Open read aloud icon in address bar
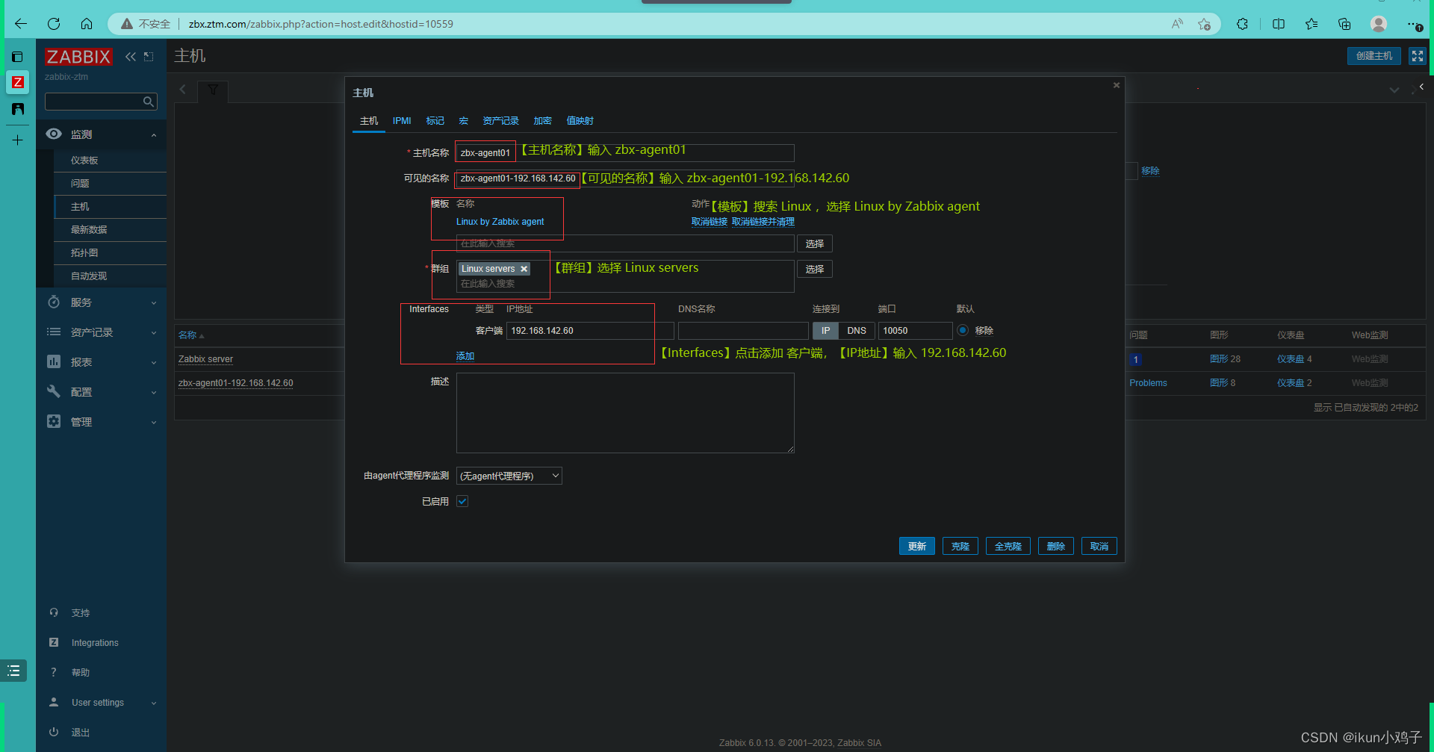1434x752 pixels. pyautogui.click(x=1177, y=24)
